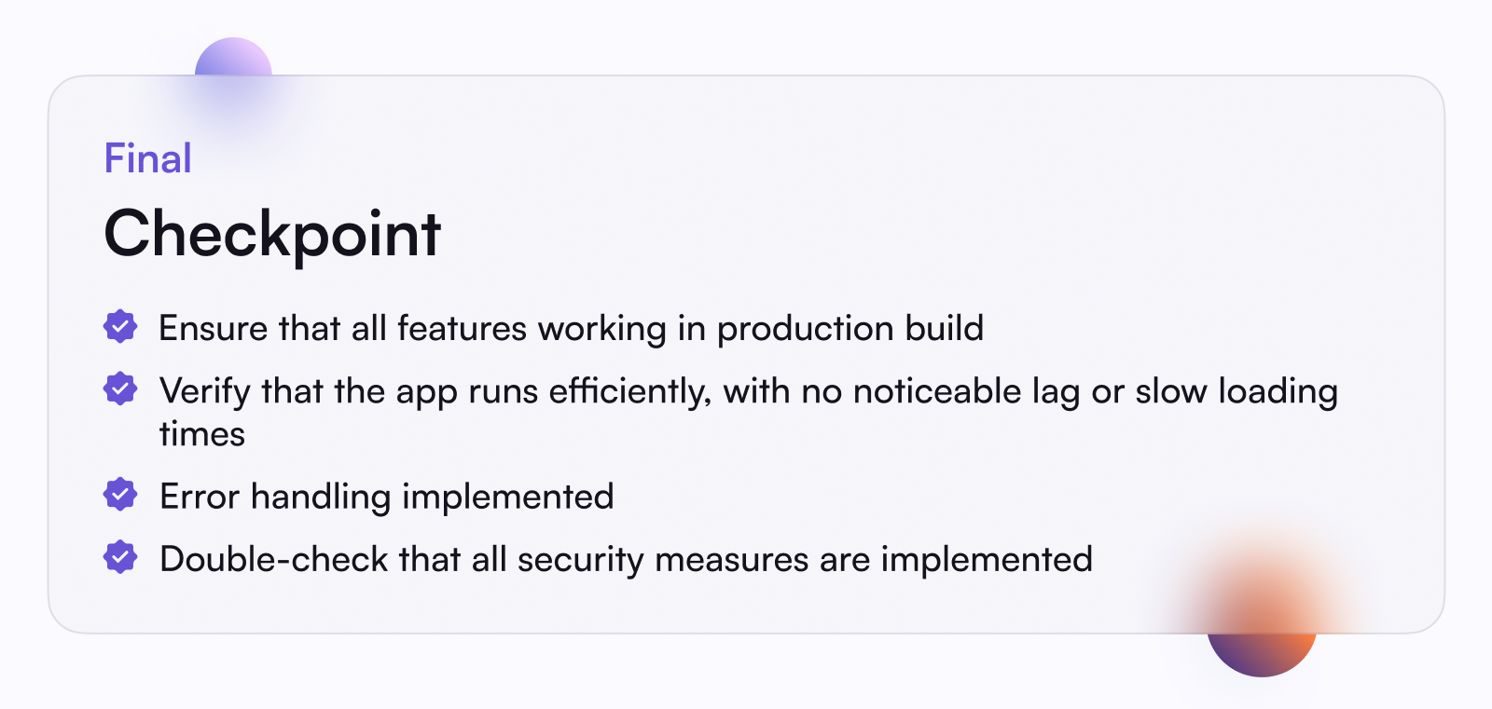1492x709 pixels.
Task: Select the 'Final' purple label
Action: (147, 158)
